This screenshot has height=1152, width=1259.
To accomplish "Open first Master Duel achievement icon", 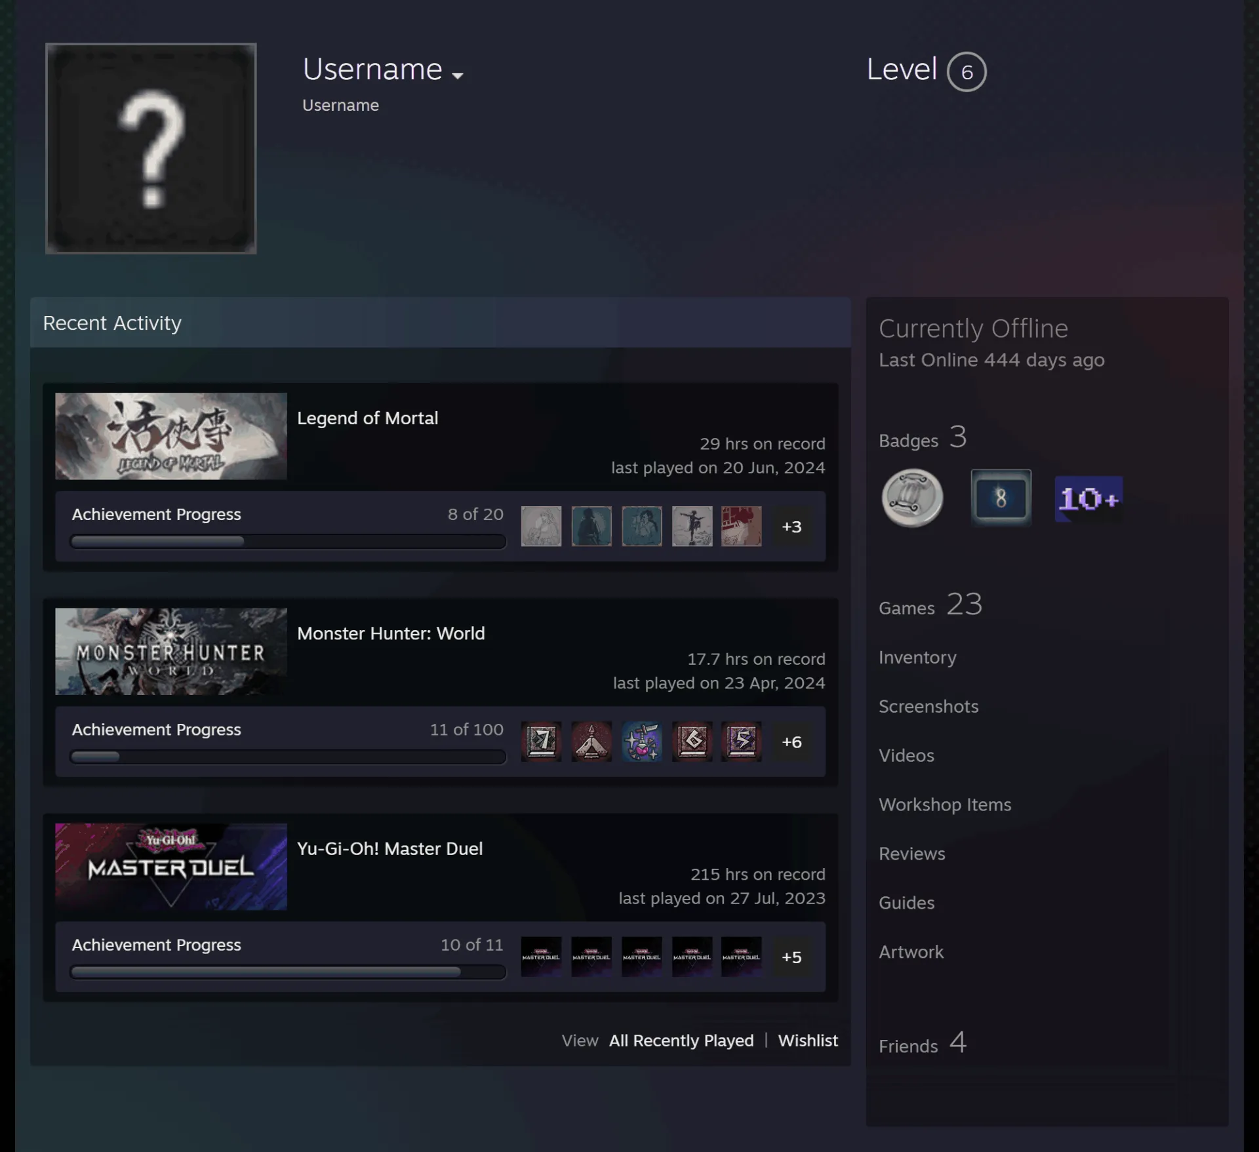I will (541, 956).
